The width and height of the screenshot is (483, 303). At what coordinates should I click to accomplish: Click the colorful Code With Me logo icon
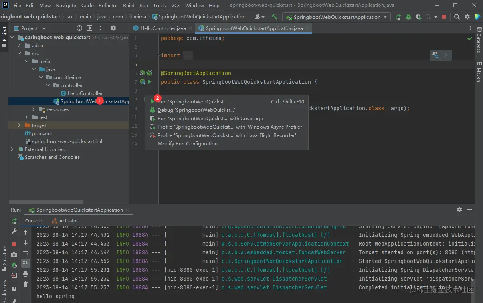coord(477,17)
